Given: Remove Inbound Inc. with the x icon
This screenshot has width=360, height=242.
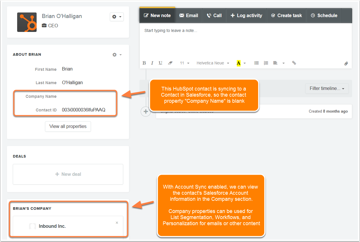Looking at the screenshot, I should [x=117, y=223].
